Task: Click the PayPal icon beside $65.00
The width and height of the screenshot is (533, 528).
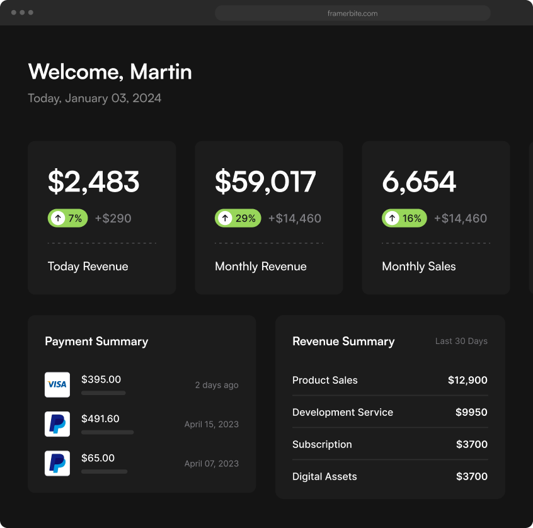Action: click(x=57, y=463)
